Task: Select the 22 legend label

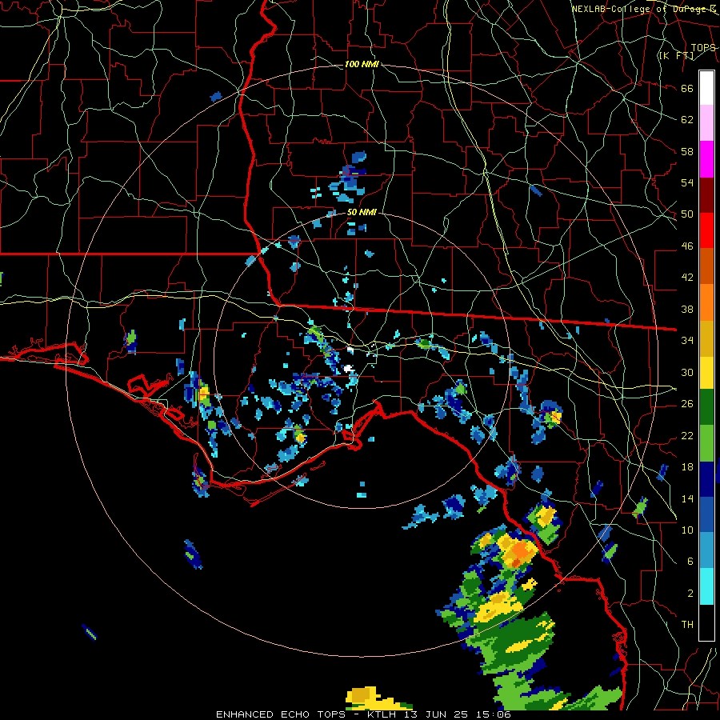Action: (687, 435)
